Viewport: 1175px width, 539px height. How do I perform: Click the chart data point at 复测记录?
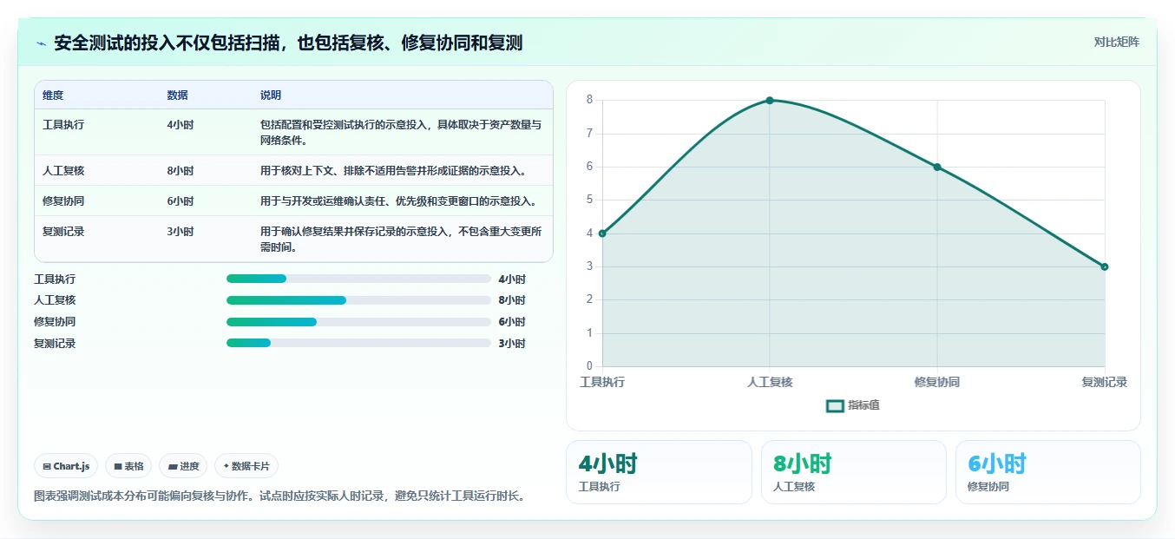tap(1105, 266)
